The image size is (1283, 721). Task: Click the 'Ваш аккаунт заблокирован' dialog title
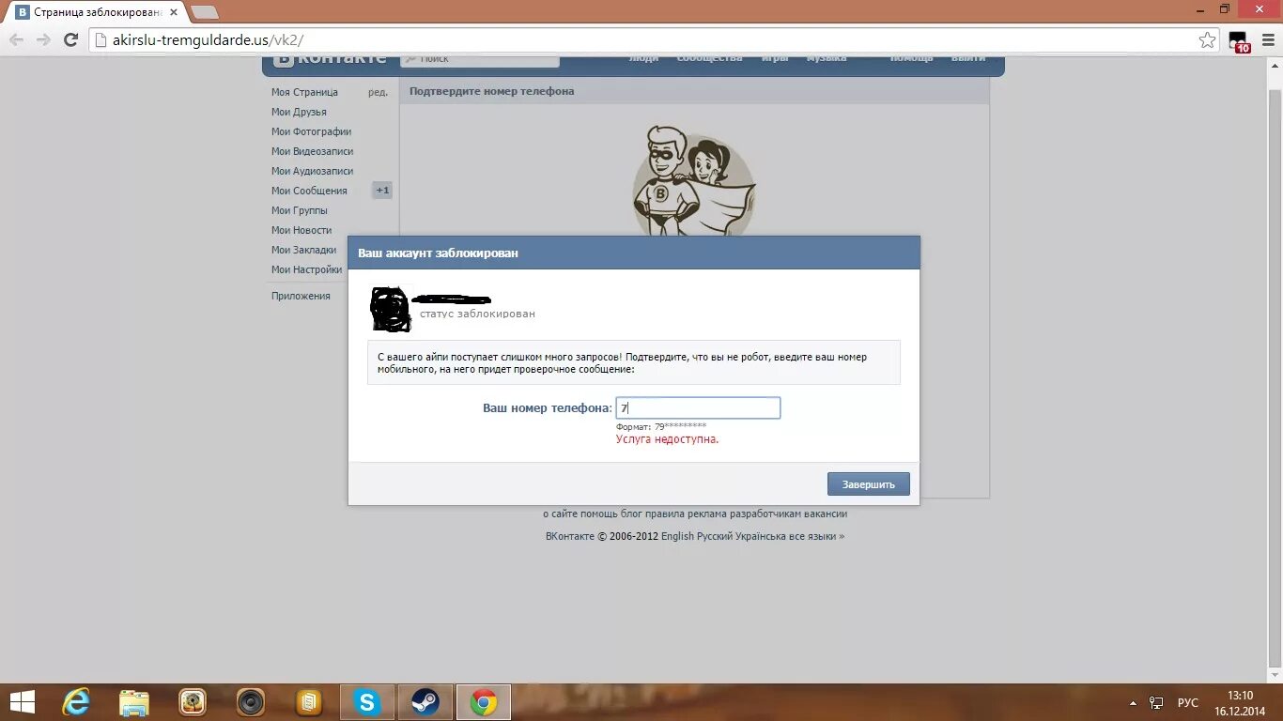(x=438, y=253)
